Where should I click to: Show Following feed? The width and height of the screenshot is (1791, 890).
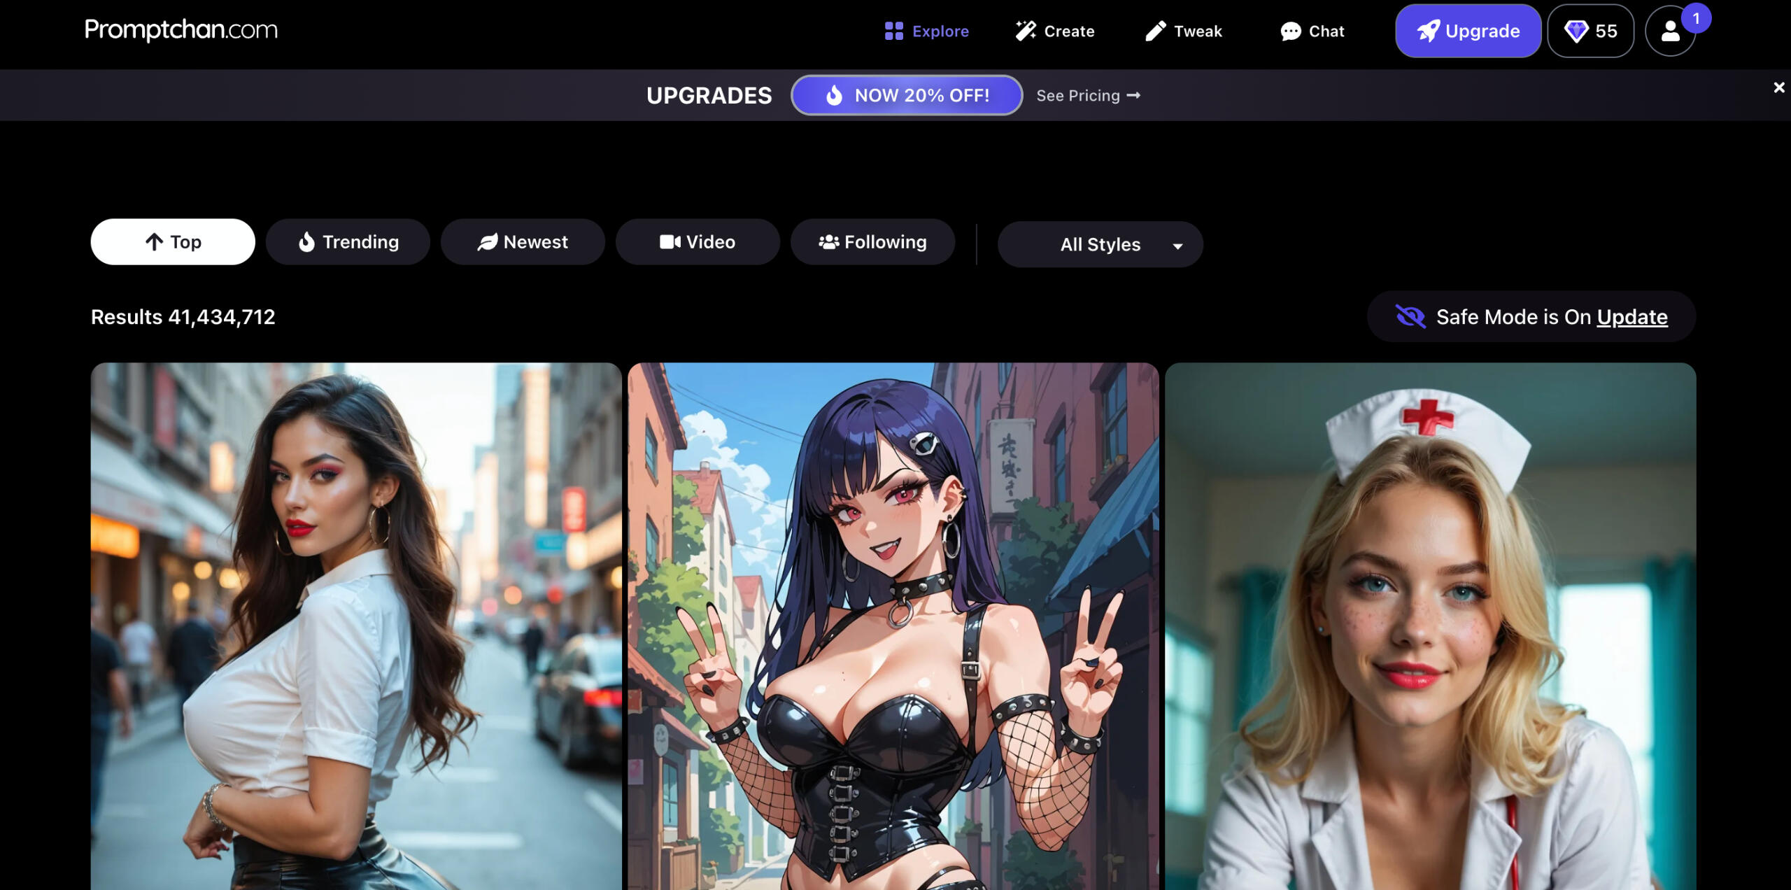[872, 242]
